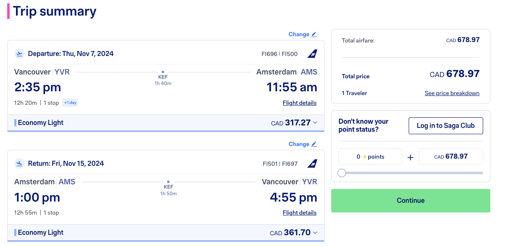Change the return flight selection
Screen dimensions: 508x247
[299, 144]
